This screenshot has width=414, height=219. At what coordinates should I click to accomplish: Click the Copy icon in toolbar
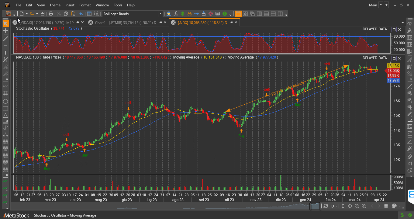click(66, 14)
